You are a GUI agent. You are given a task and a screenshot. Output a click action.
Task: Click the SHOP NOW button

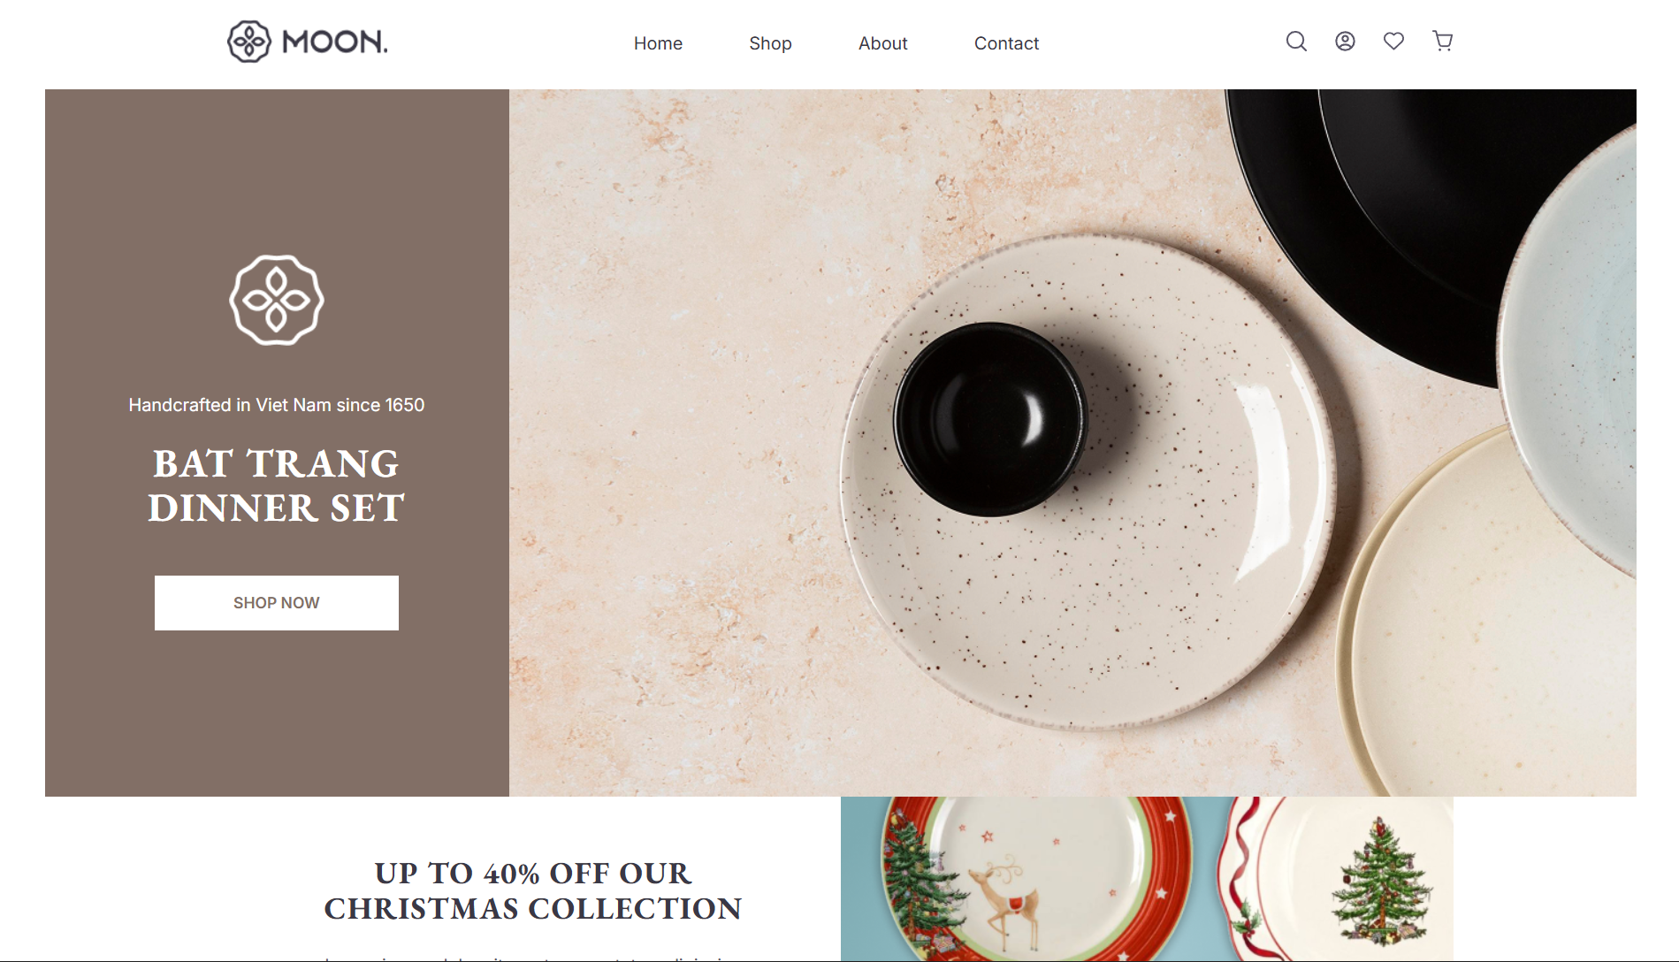277,603
